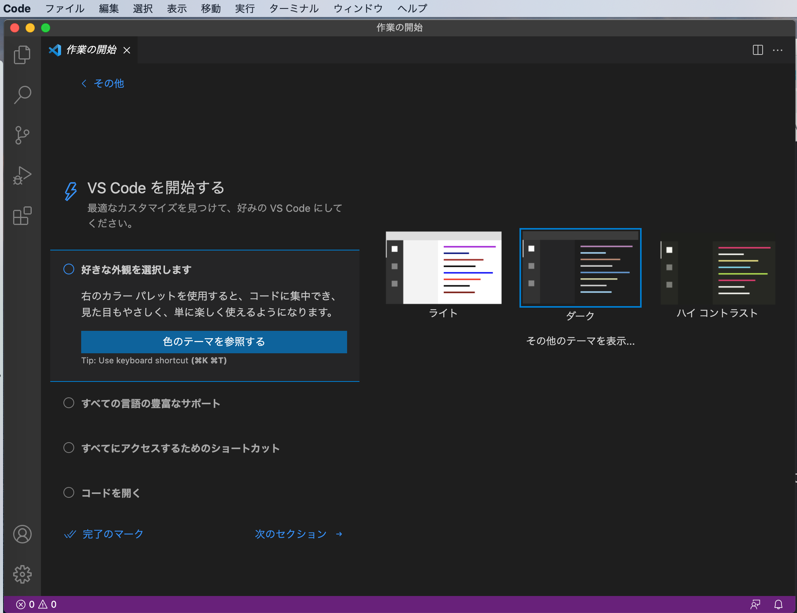
Task: Select the ダーク theme preview
Action: tap(580, 267)
